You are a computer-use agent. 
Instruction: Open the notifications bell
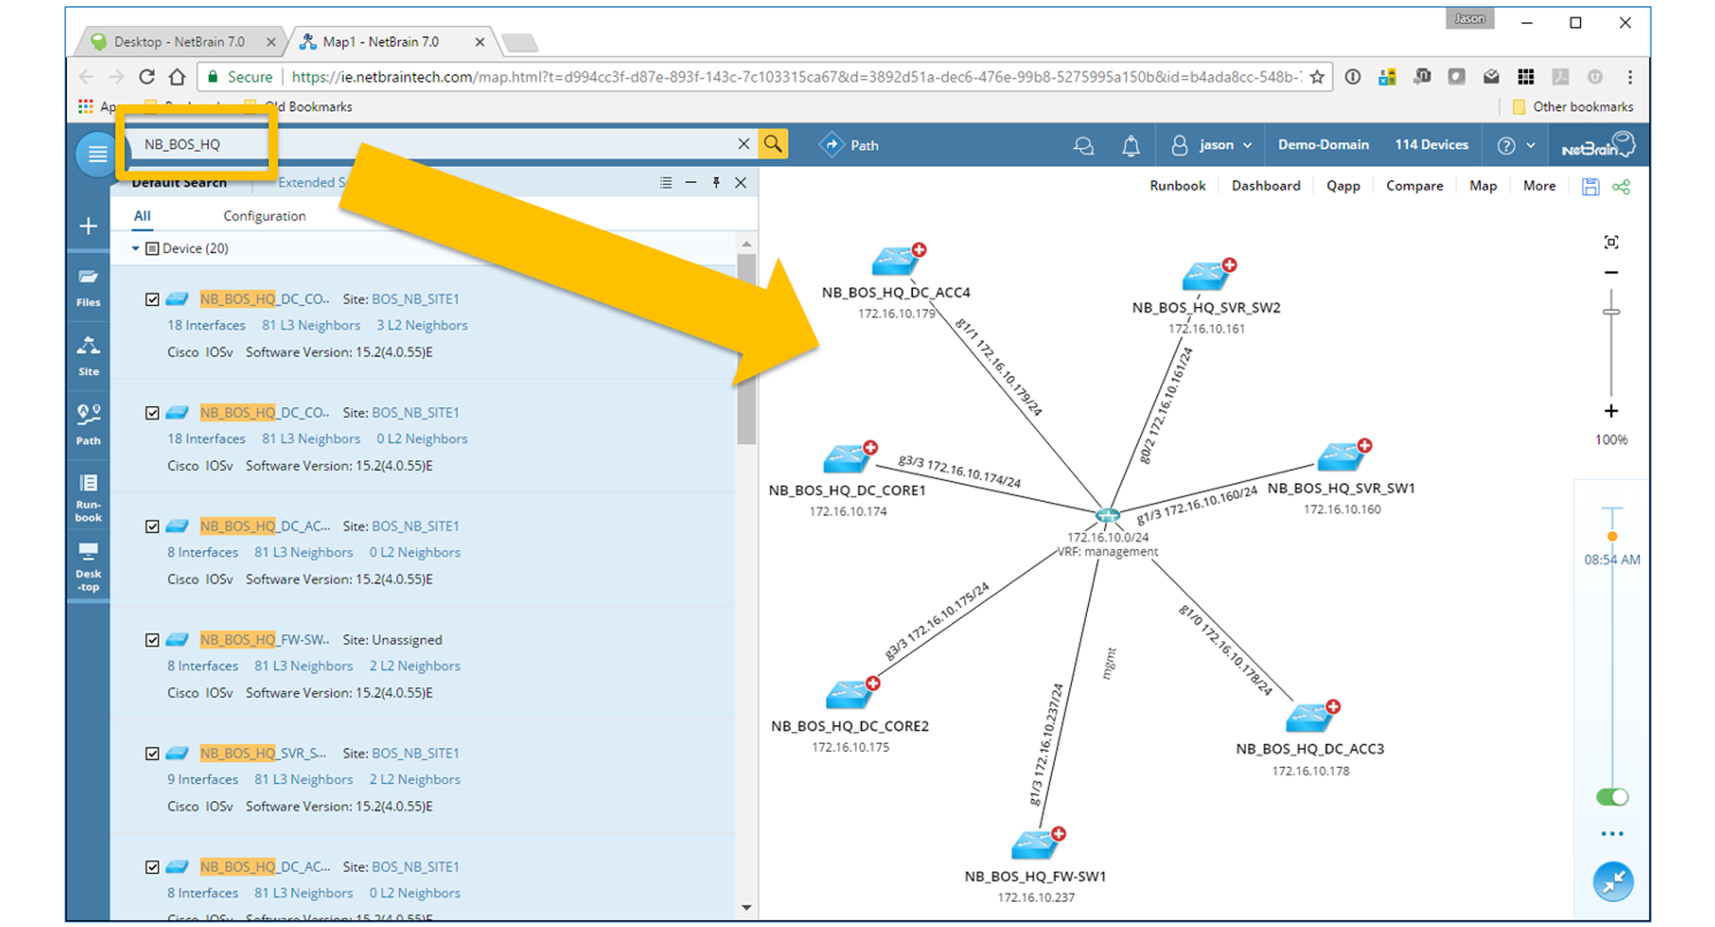click(x=1131, y=146)
